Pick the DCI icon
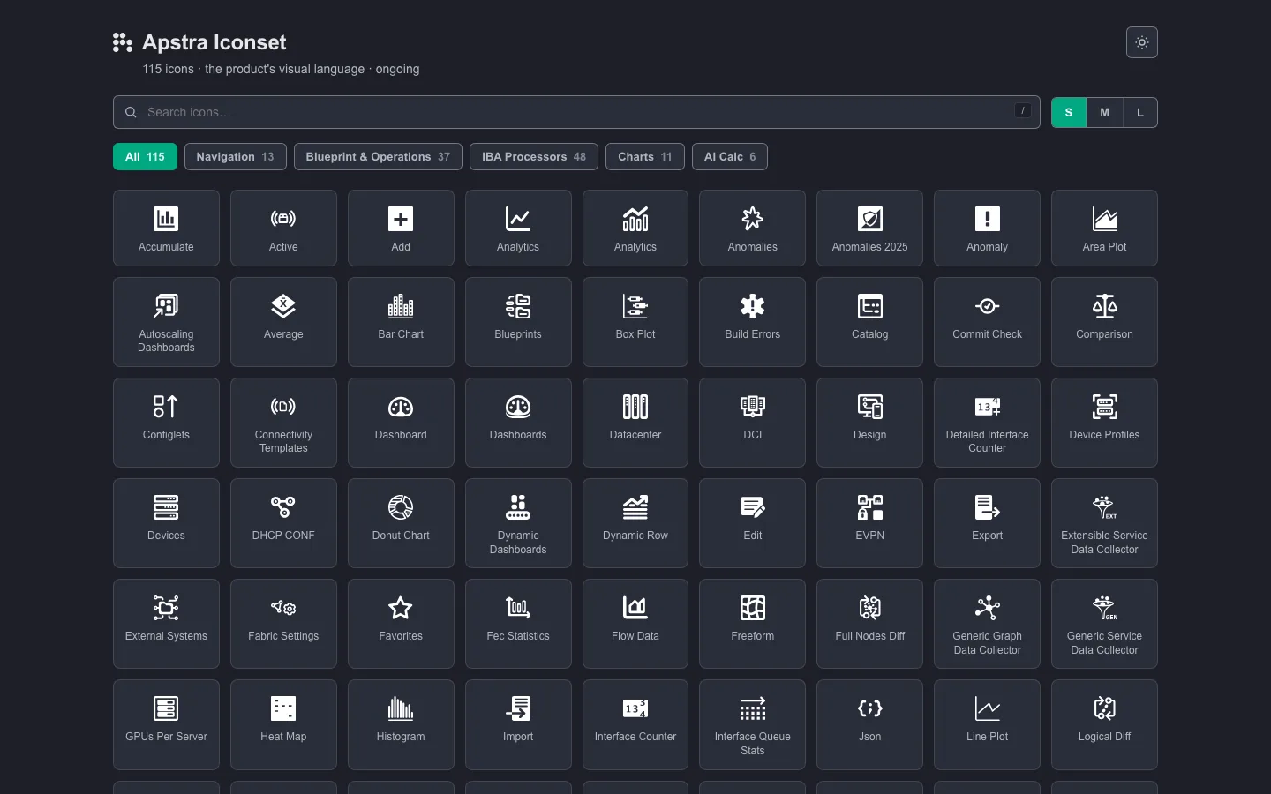Image resolution: width=1271 pixels, height=794 pixels. 752,423
